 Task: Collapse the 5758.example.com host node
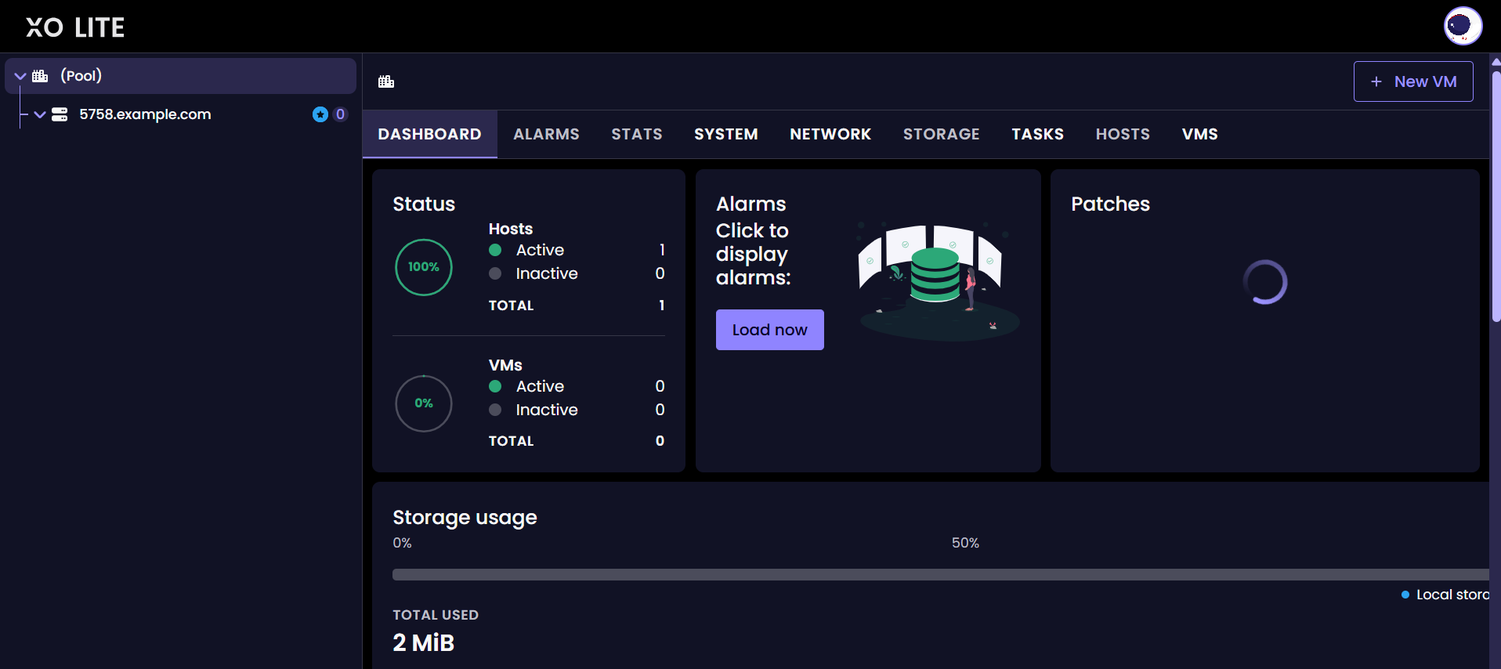[x=40, y=114]
